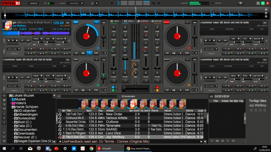Screen dimensions: 271x152
Task: Select Muziek in the folder tree
Action: 20,99
